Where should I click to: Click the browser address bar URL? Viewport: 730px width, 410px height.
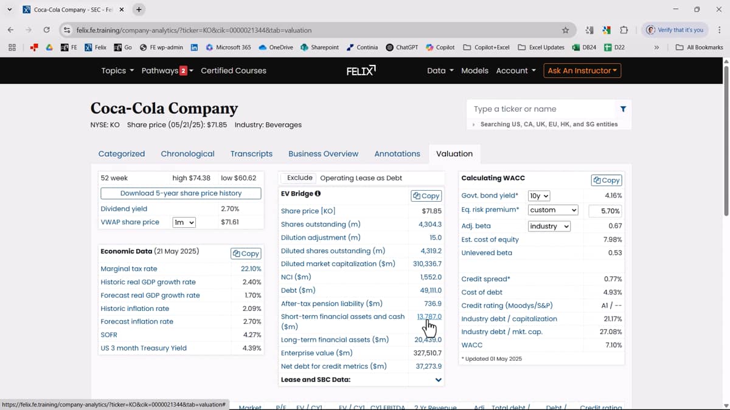[x=194, y=30]
